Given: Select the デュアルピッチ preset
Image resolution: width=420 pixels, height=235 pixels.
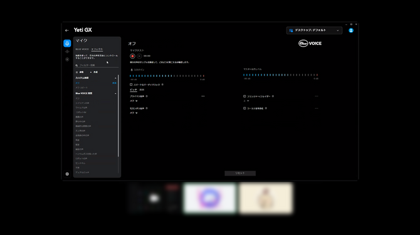Looking at the screenshot, I should [x=82, y=172].
